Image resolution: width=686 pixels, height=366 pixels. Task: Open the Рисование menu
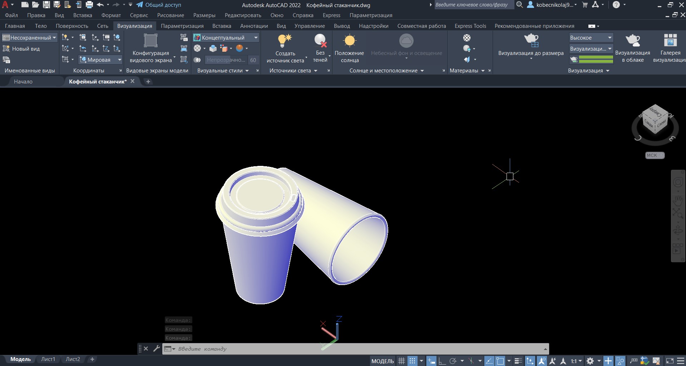(x=171, y=15)
